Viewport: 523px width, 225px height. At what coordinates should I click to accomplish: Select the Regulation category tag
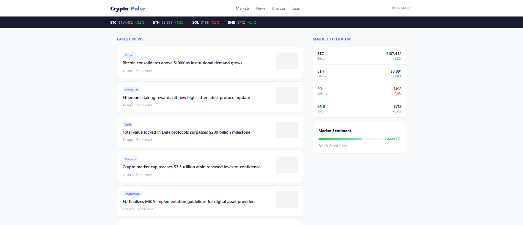click(x=132, y=194)
